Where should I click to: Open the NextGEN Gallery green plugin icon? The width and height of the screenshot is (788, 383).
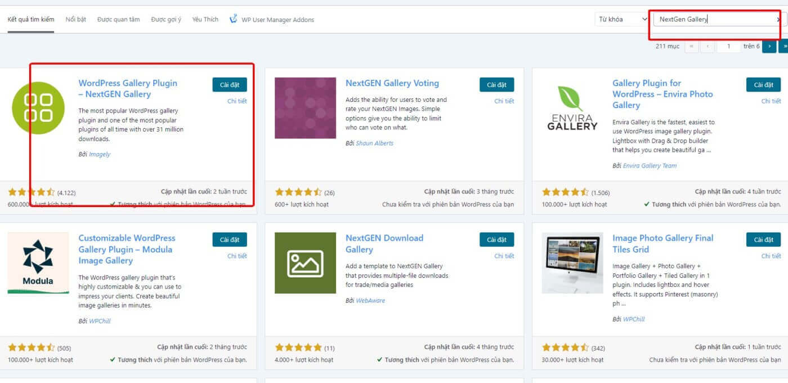coord(38,108)
